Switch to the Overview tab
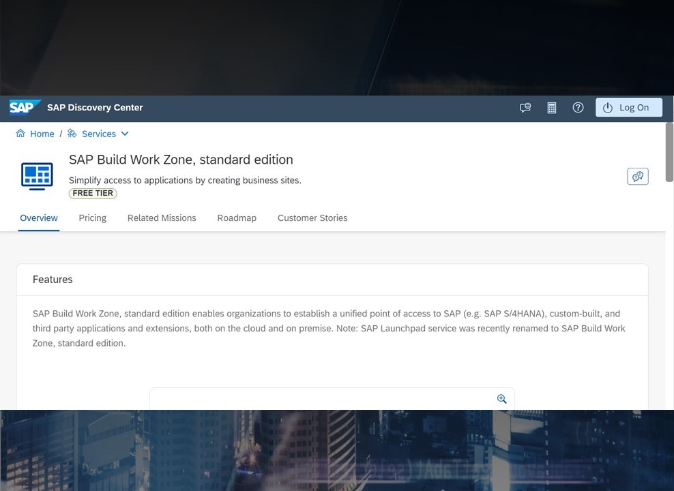 tap(39, 218)
